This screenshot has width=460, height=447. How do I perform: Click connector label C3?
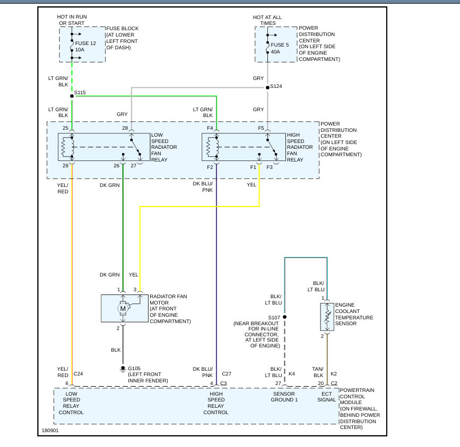pyautogui.click(x=223, y=383)
